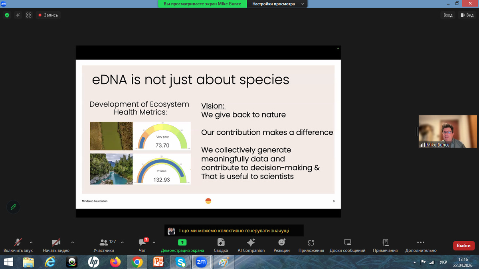Open the Дополнительно more options menu

[x=421, y=245]
